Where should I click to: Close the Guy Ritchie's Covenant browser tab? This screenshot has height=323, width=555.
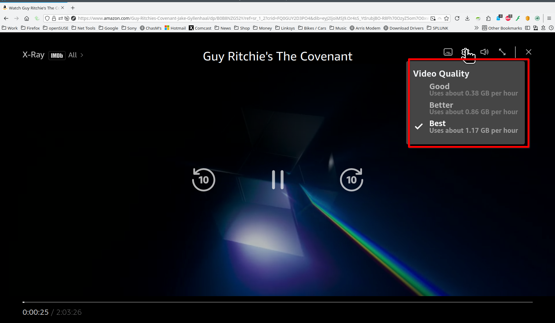(63, 8)
